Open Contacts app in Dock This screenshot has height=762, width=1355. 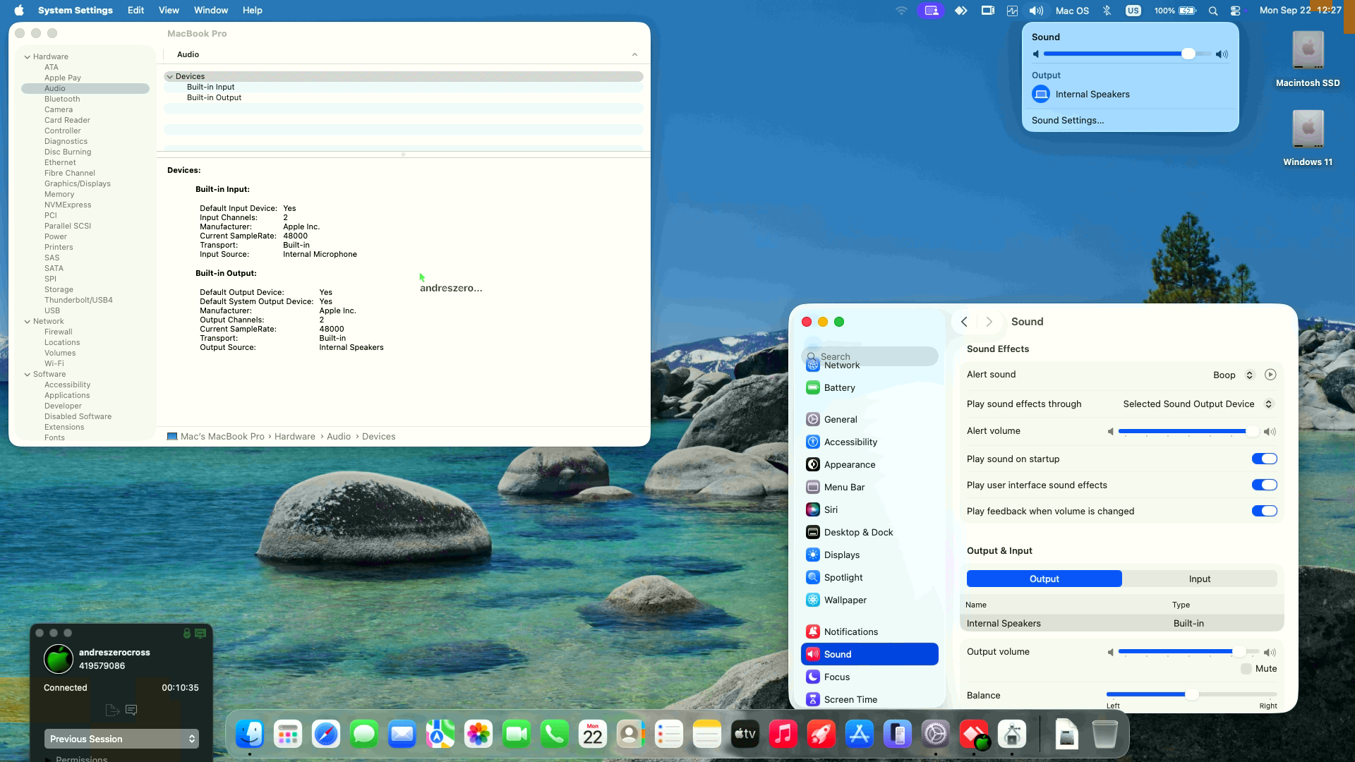point(631,734)
